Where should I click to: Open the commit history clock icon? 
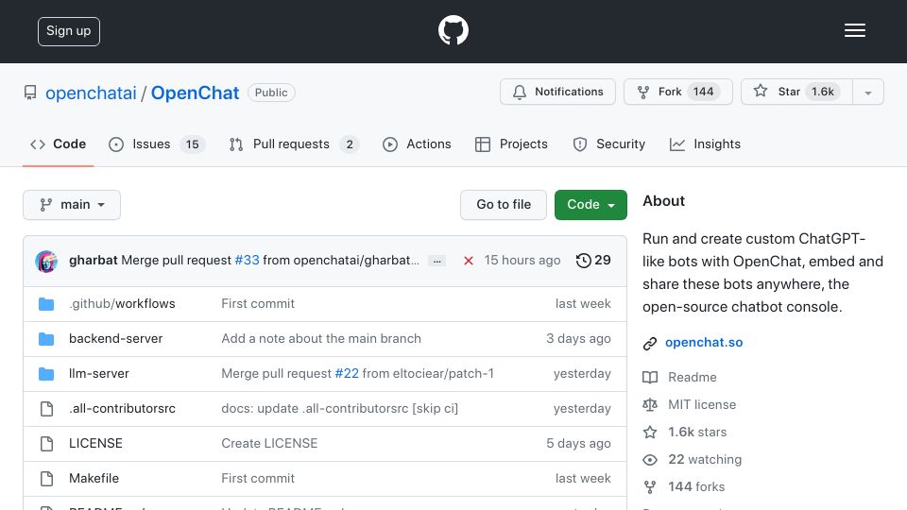point(584,261)
